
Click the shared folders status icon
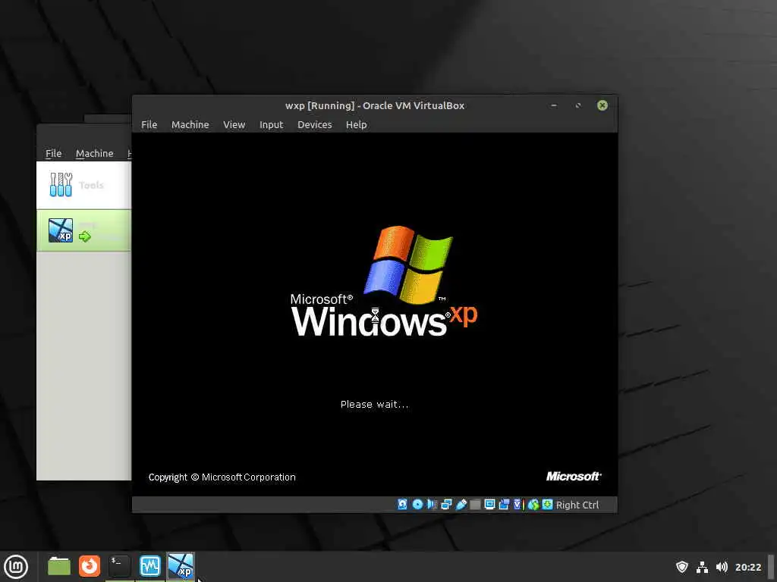click(504, 504)
